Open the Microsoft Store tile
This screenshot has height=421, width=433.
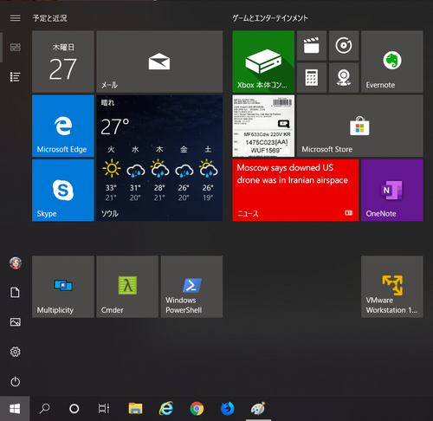point(360,126)
